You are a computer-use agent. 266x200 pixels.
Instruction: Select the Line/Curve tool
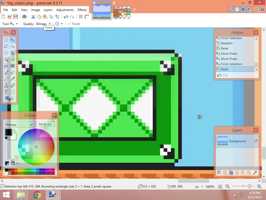(12, 92)
